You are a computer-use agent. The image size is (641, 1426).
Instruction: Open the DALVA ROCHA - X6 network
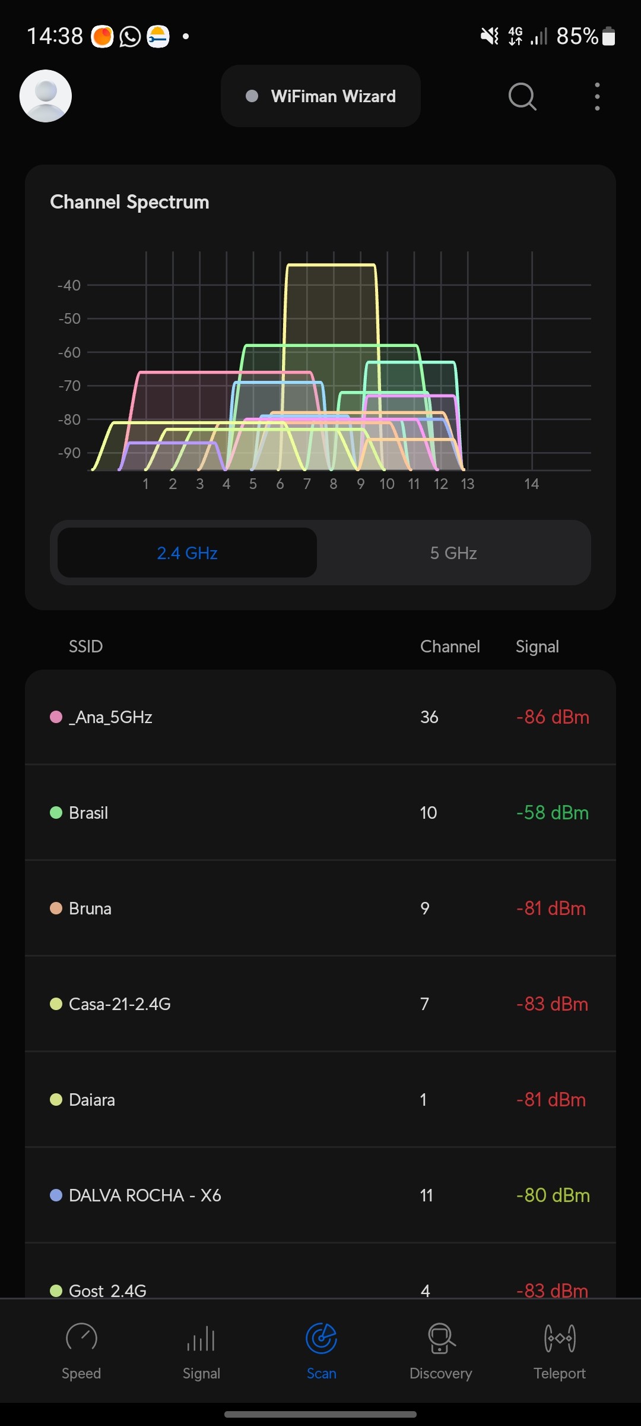pyautogui.click(x=320, y=1195)
